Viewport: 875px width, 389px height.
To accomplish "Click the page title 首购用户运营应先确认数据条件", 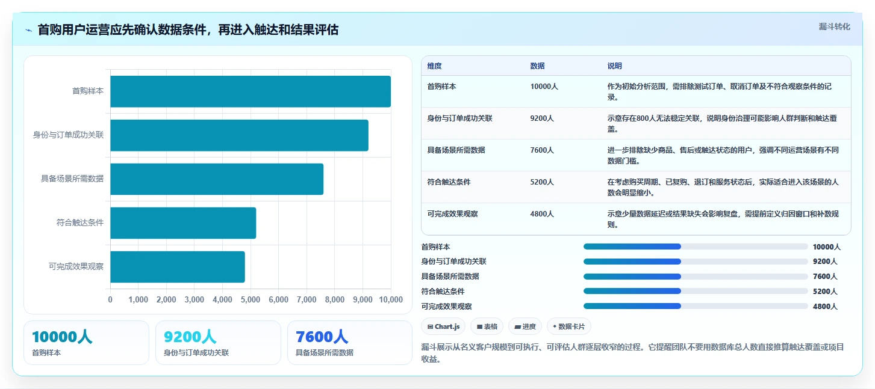I will pos(188,29).
